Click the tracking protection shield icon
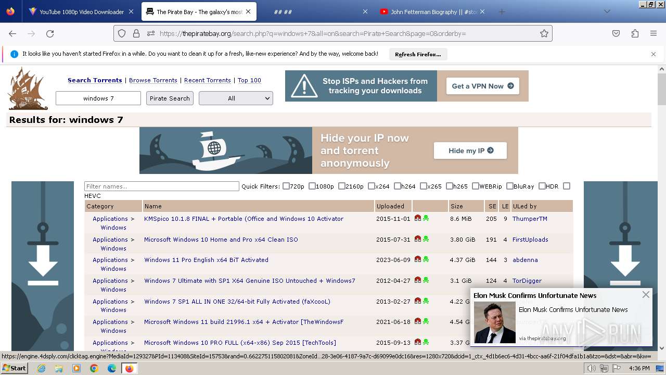Screen dimensions: 666x375 (x=122, y=33)
